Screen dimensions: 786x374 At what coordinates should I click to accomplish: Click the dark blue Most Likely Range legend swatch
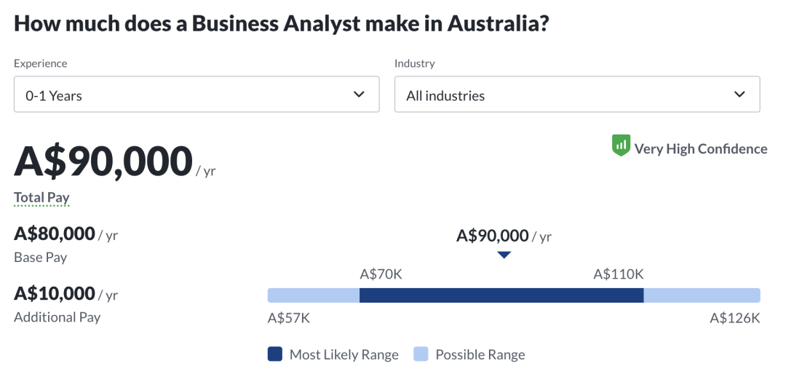click(x=275, y=354)
